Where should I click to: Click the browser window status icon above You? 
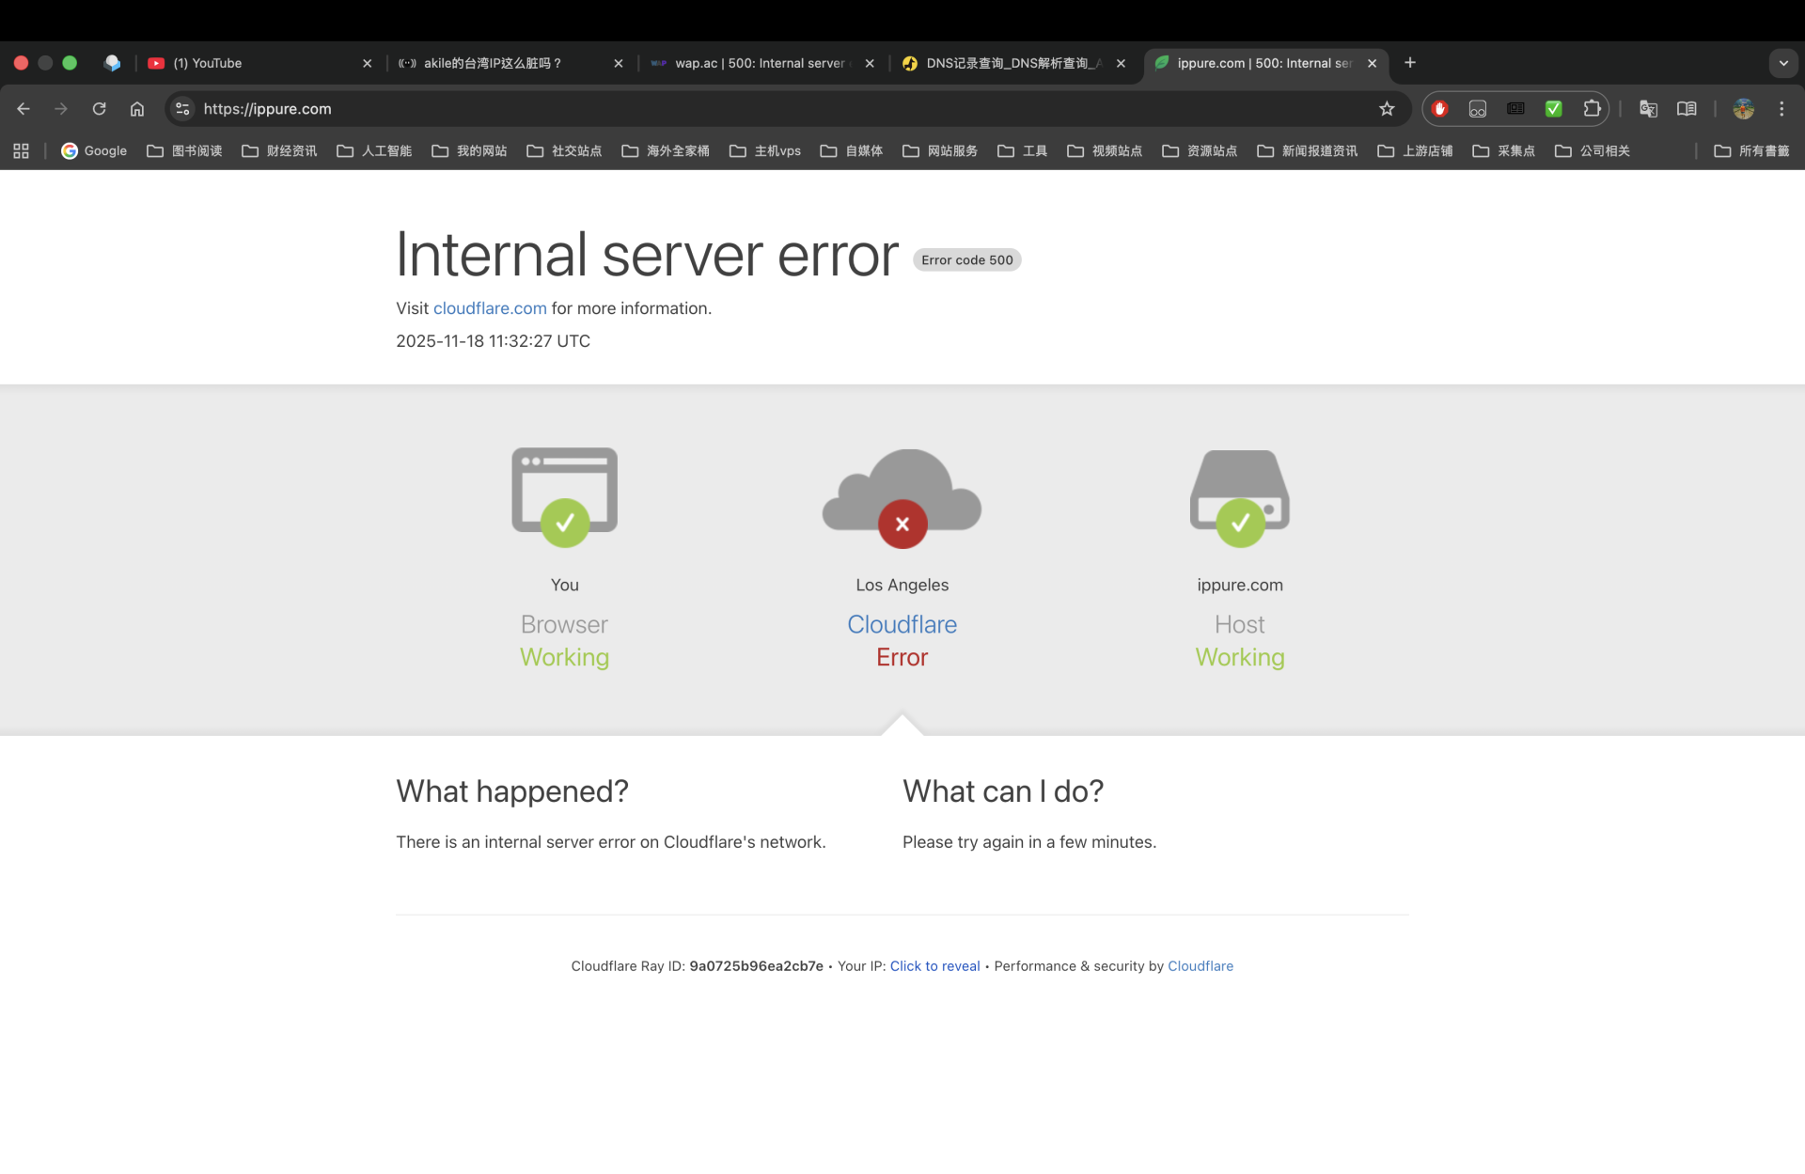tap(564, 497)
